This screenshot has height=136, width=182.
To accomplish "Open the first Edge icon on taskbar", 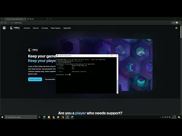I will (44, 117).
